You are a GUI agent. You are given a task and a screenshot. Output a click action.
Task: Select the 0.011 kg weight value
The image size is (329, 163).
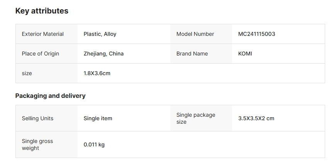tap(94, 145)
